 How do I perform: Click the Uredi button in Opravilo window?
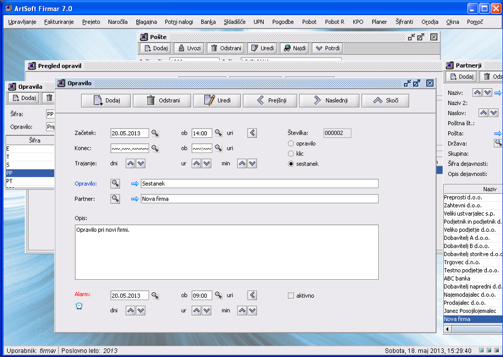click(x=215, y=101)
